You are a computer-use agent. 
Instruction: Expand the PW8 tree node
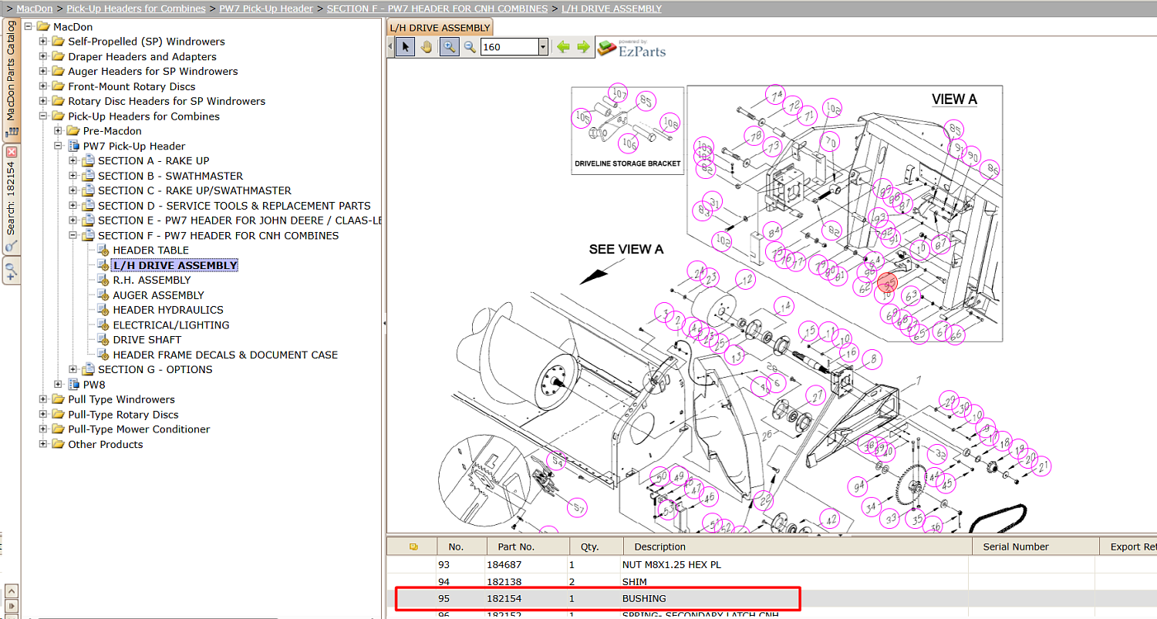click(x=58, y=385)
